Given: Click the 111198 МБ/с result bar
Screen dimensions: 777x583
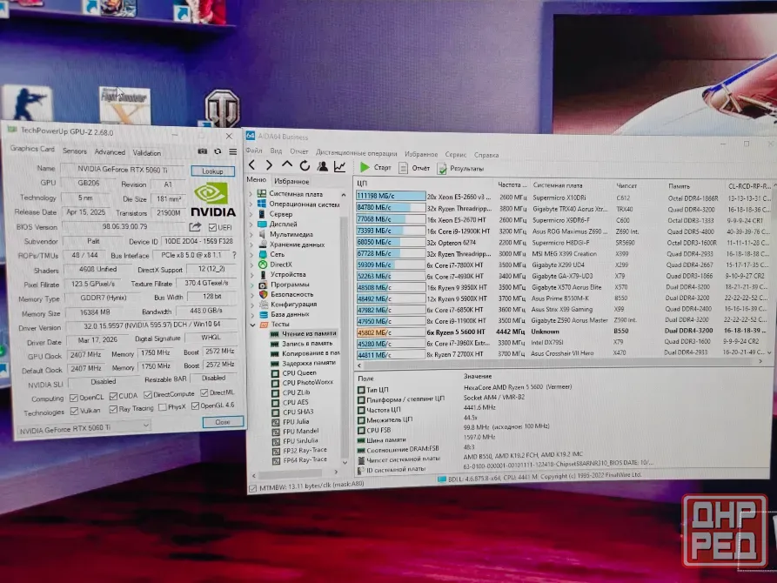Looking at the screenshot, I should point(391,196).
